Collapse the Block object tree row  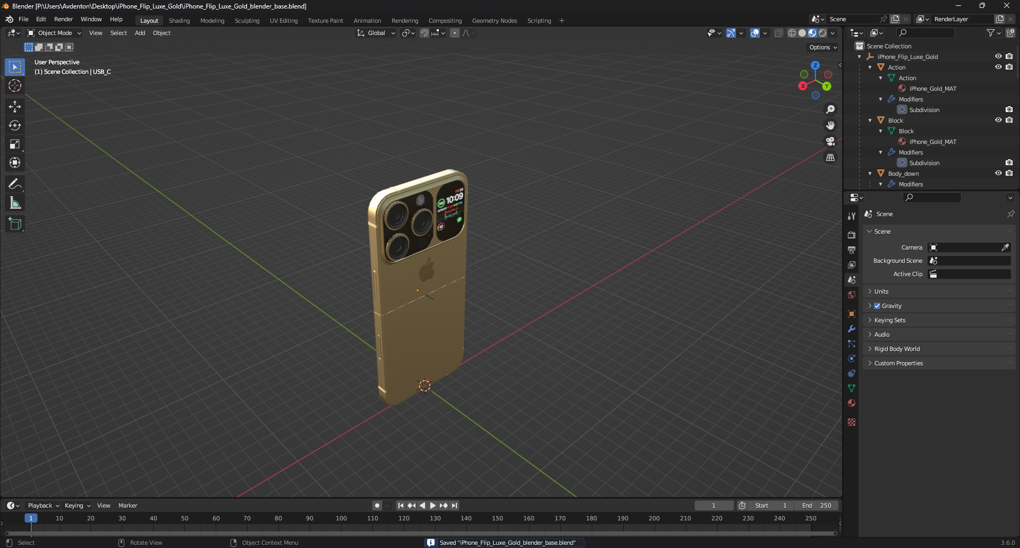point(870,121)
